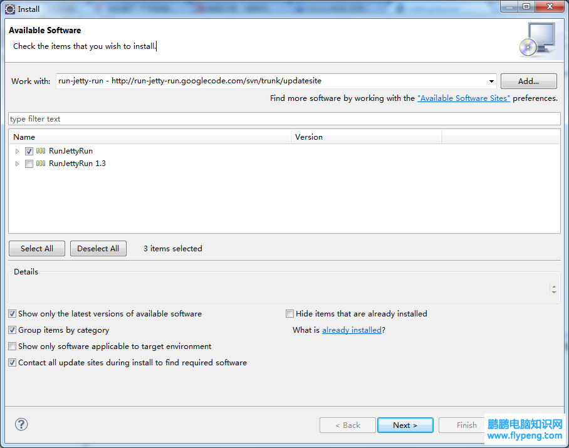Uncheck the RunJettyRun checkbox
The height and width of the screenshot is (448, 569).
29,151
